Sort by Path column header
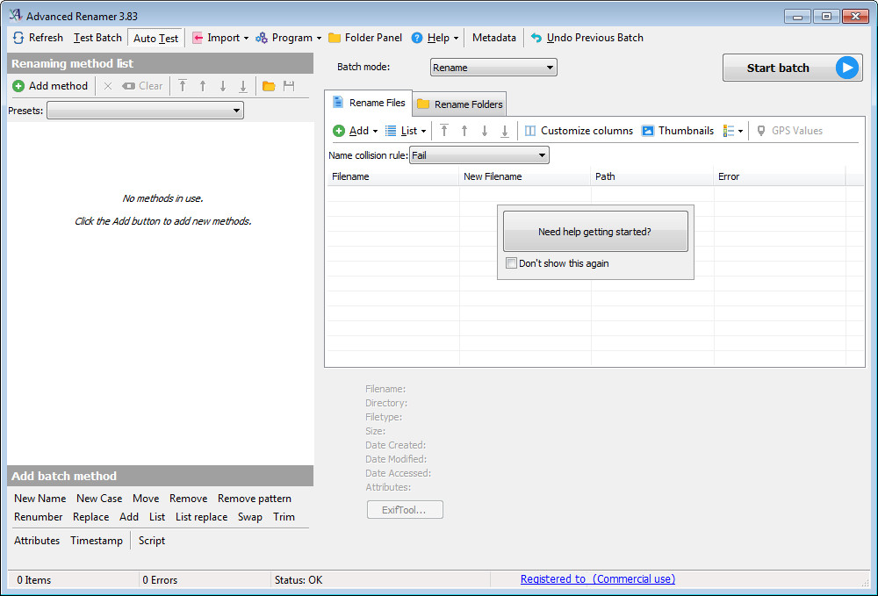This screenshot has height=596, width=878. (651, 176)
